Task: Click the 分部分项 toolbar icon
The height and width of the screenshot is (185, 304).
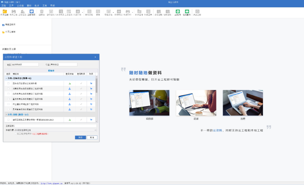Action: click(x=78, y=13)
